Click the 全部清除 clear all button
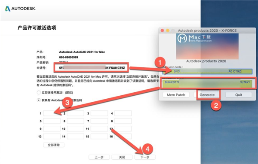Image resolution: width=258 pixels, height=164 pixels. [x=54, y=145]
